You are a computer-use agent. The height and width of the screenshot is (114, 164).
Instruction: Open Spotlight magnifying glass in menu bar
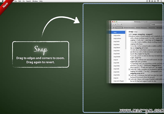pos(161,1)
